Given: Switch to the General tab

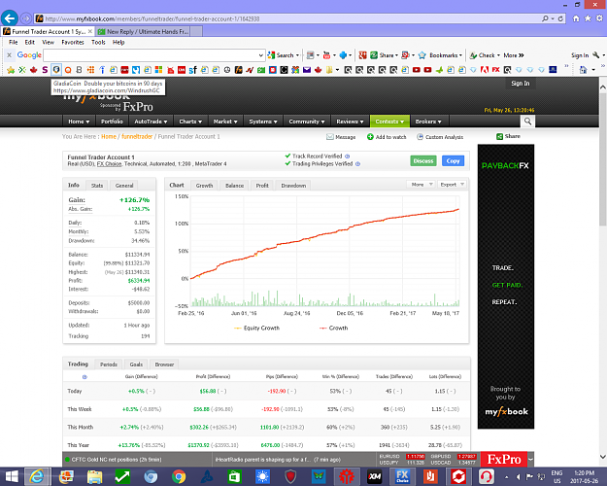Looking at the screenshot, I should coord(124,186).
